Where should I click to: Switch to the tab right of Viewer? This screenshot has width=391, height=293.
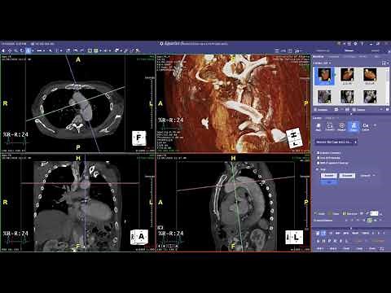(376, 50)
